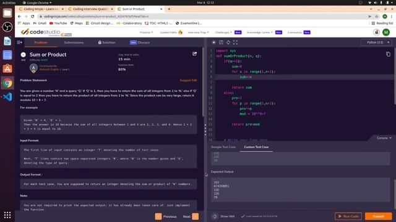The image size is (396, 222).
Task: Open a new Chrome tab
Action: click(169, 9)
